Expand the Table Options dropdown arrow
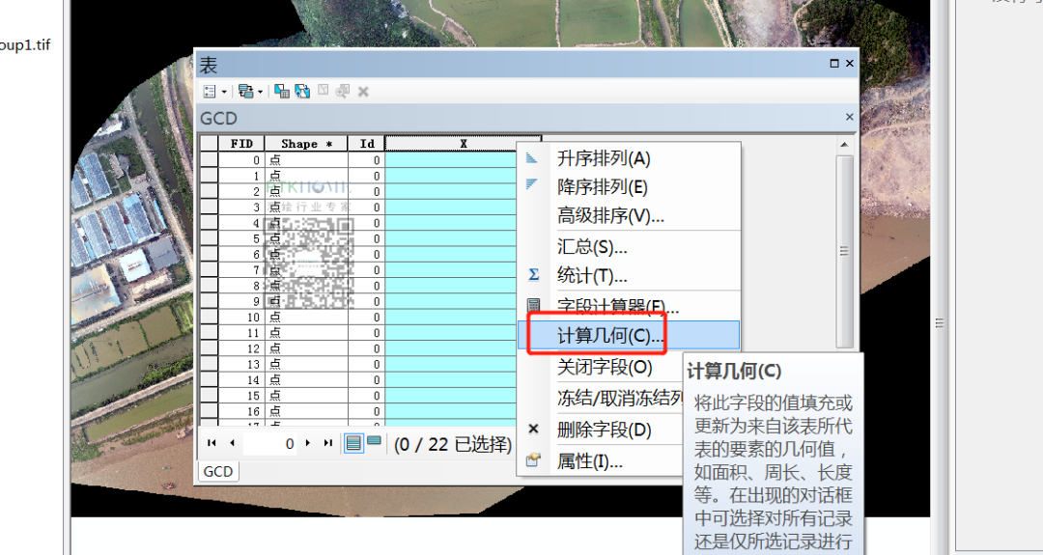1043x555 pixels. pos(224,92)
